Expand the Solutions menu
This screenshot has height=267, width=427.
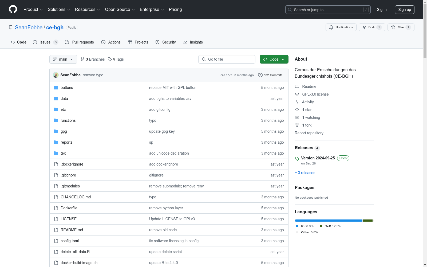tap(59, 9)
